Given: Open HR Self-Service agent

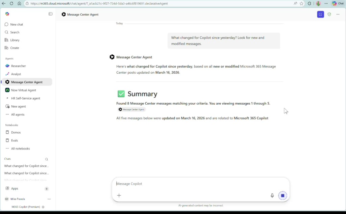Looking at the screenshot, I should (x=25, y=98).
